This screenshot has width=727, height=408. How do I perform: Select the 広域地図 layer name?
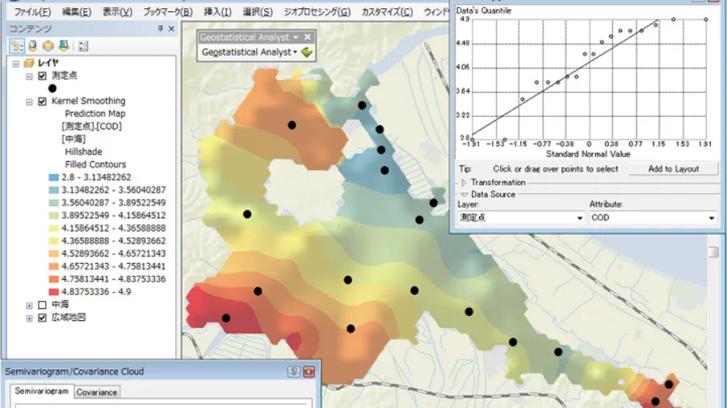point(69,318)
